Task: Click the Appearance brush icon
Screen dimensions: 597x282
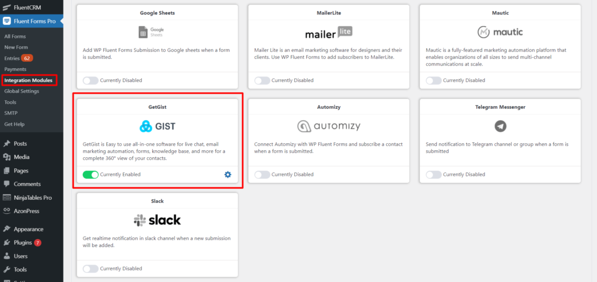Action: 6,229
